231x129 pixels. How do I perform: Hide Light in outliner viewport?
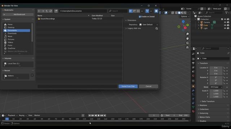[225, 28]
